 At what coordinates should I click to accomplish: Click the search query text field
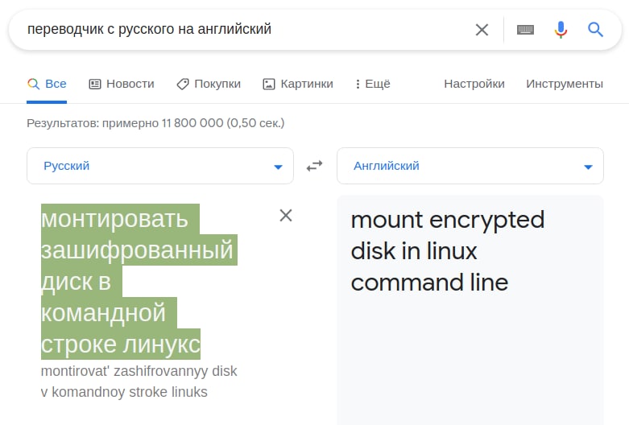point(249,29)
